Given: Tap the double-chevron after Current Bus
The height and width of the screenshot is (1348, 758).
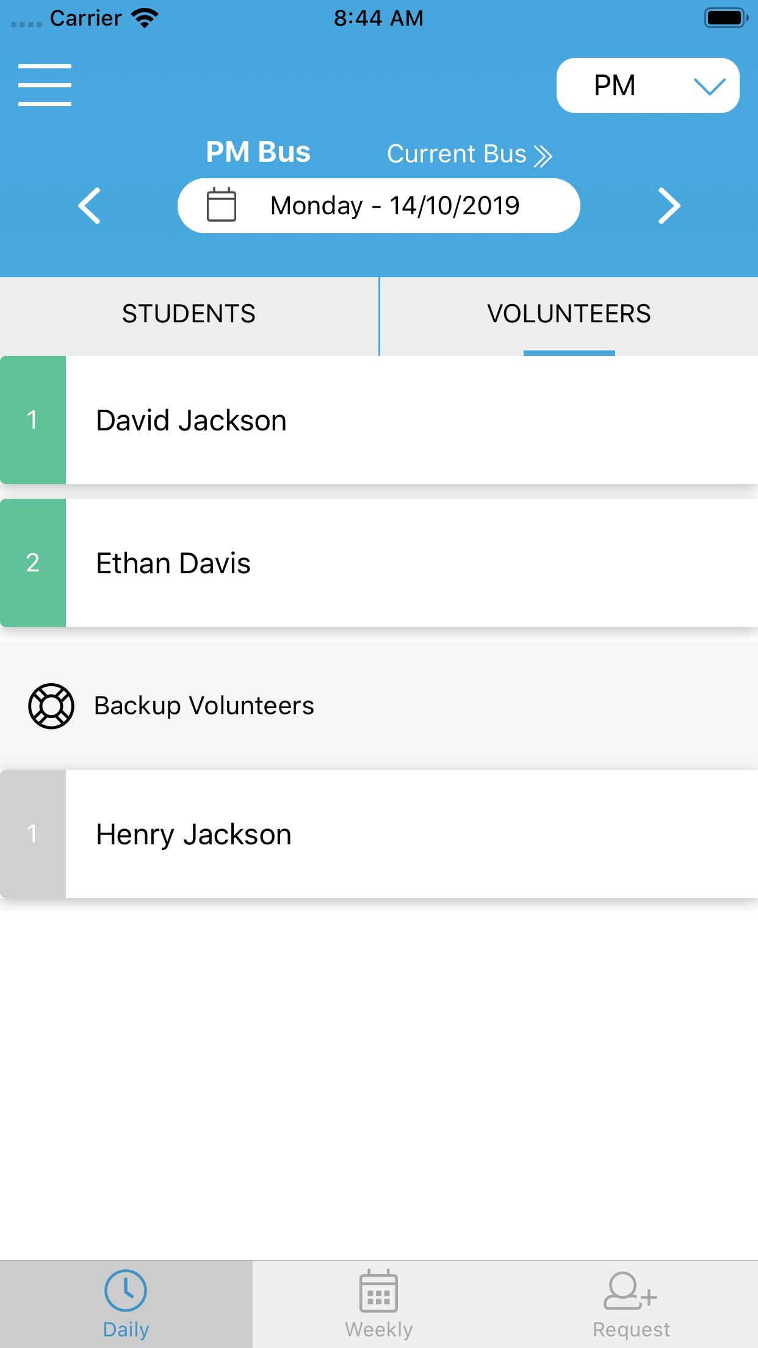Looking at the screenshot, I should (543, 156).
